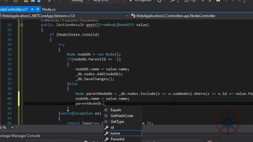Screen dimensions: 253x142
Task: Choose the id property suggestion
Action: click(x=112, y=127)
